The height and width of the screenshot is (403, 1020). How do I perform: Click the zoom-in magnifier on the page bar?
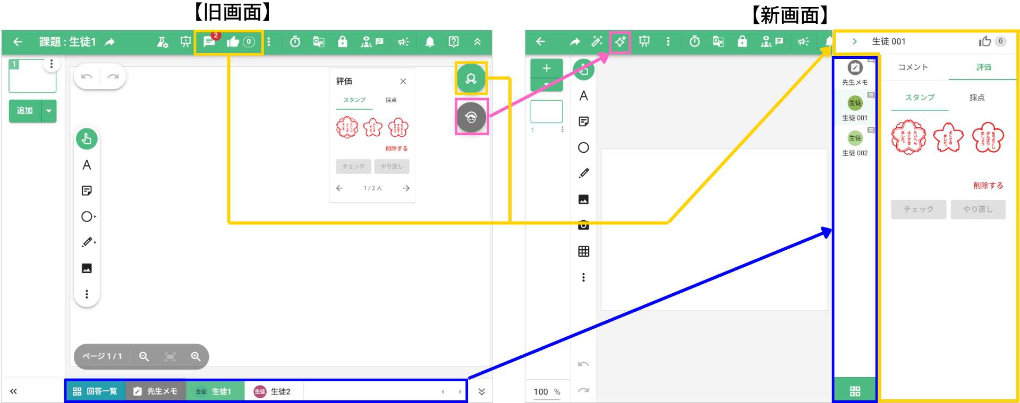[195, 356]
